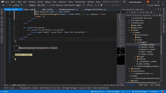Viewport: 166px width, 93px height.
Task: Switch views icon in Solution Explorer toolbar
Action: [134, 12]
